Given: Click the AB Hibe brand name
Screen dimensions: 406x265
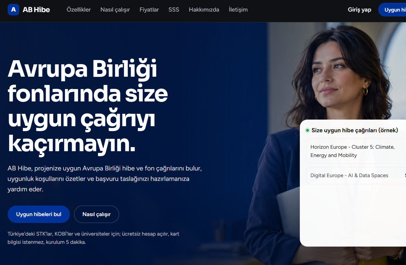Looking at the screenshot, I should click(x=36, y=10).
